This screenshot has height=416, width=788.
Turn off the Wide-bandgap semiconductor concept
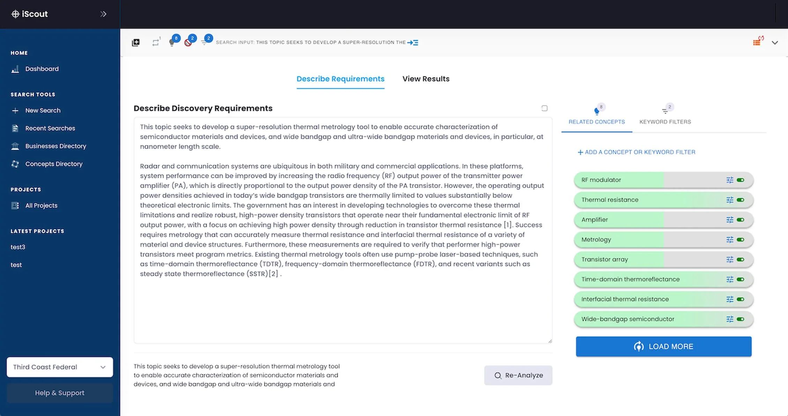coord(741,319)
